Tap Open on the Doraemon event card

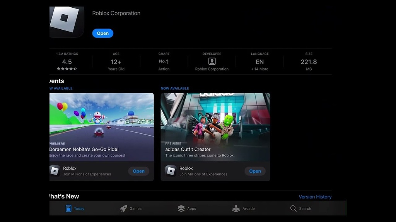138,171
